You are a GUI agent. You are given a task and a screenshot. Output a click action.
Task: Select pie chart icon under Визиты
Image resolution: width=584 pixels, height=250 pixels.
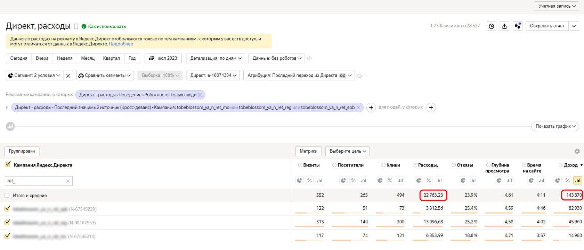pyautogui.click(x=299, y=181)
